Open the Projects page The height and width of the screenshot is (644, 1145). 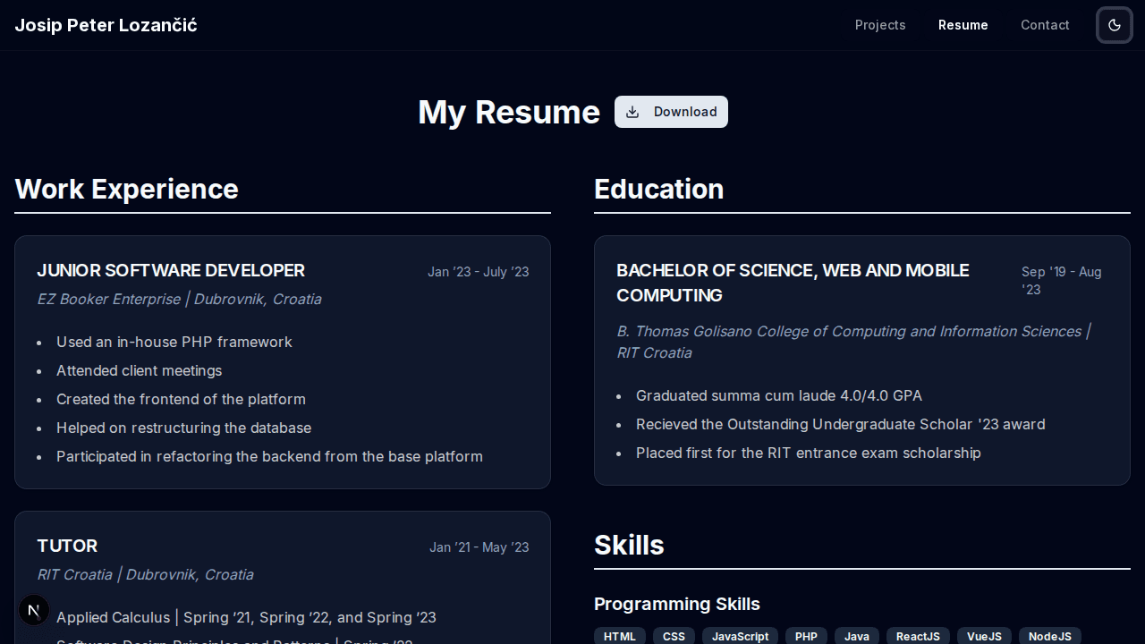coord(880,25)
